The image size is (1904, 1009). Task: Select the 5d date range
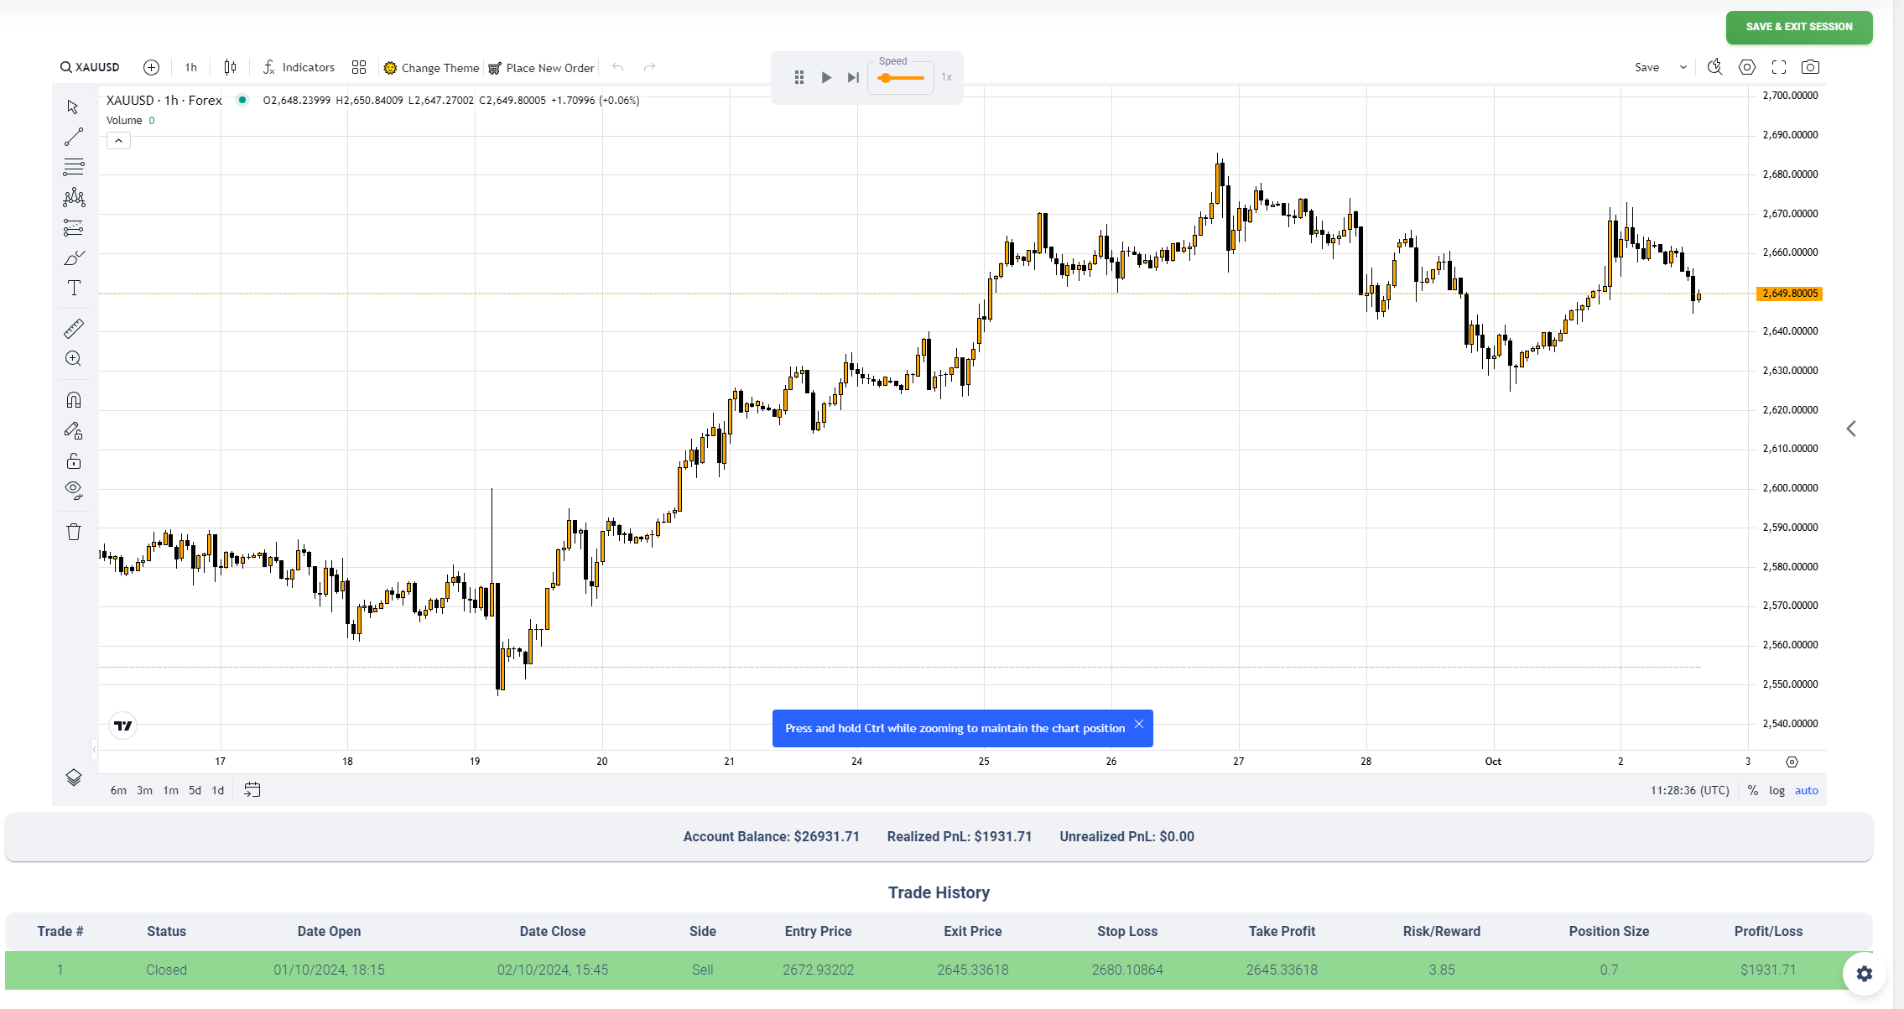click(x=195, y=790)
